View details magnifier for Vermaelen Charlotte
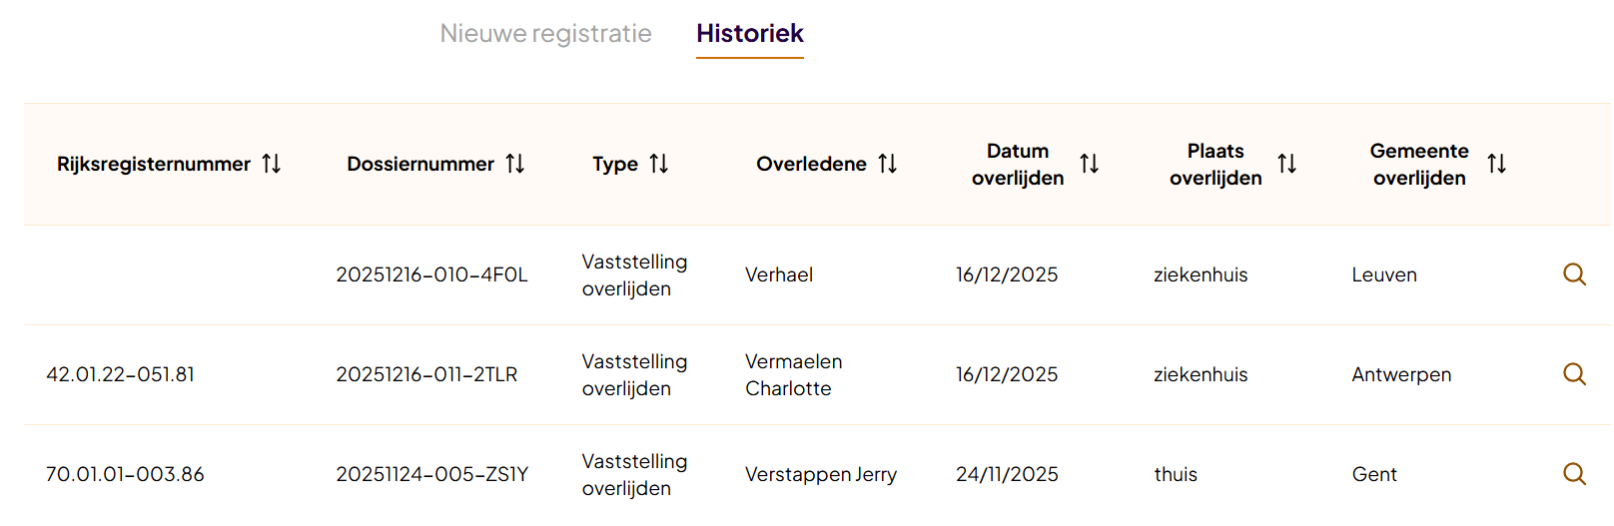Viewport: 1614px width, 526px height. (x=1575, y=374)
